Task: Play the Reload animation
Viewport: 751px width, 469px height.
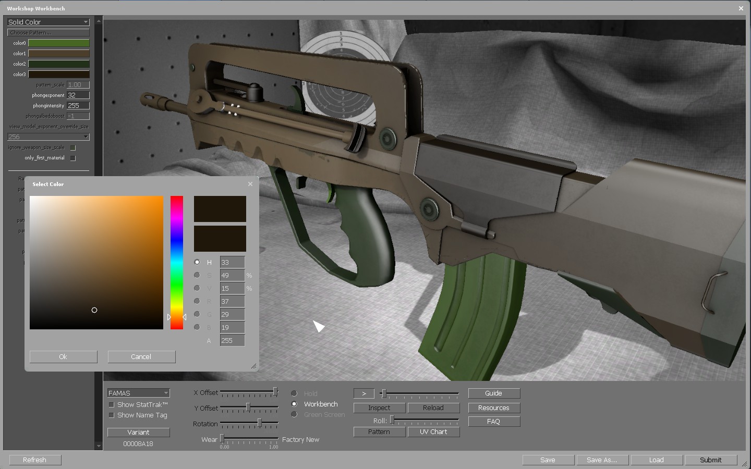Action: point(434,408)
